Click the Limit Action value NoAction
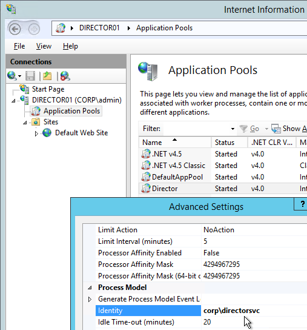Screen dimensions: 307x330 click(x=219, y=230)
